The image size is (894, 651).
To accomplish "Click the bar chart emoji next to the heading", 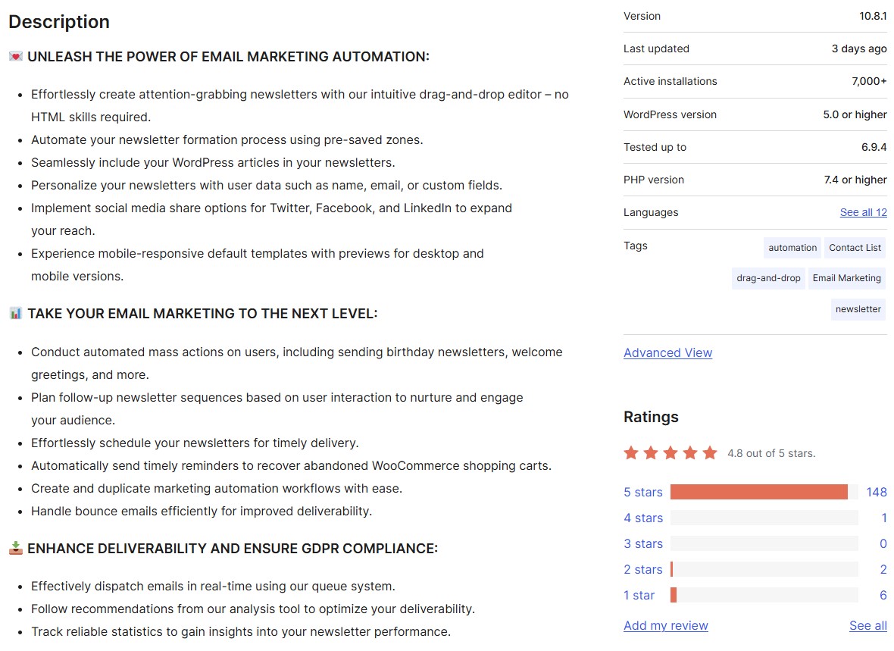I will (15, 312).
